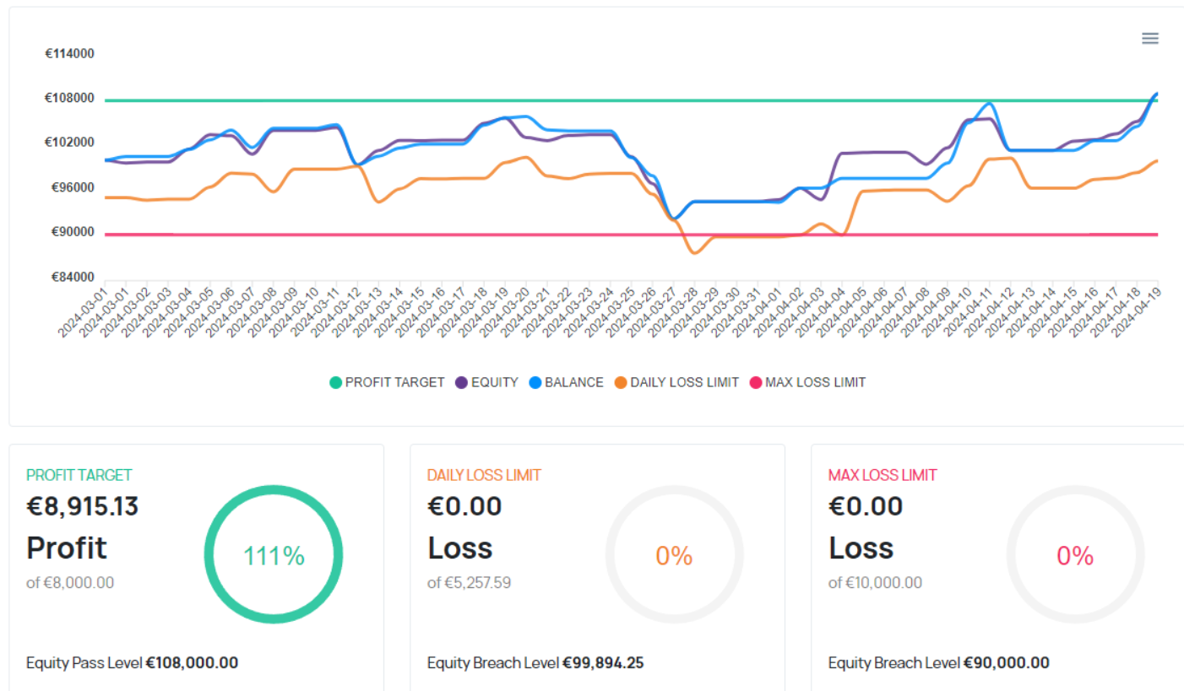Click the MAX LOSS LIMIT card heading
Screen dimensions: 1184x691
coord(883,475)
